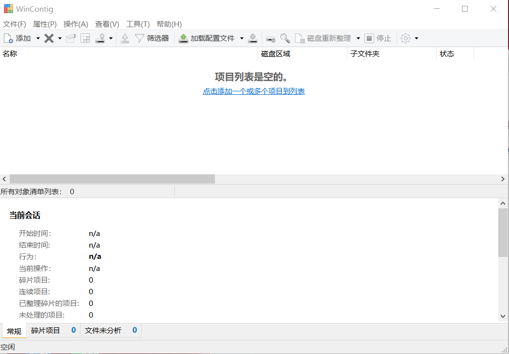This screenshot has width=509, height=354.
Task: Click the 空闲 status bar text
Action: pyautogui.click(x=8, y=347)
